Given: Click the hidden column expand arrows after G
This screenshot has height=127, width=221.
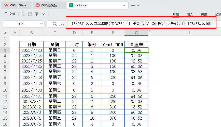Looking at the screenshot, I should tap(148, 30).
